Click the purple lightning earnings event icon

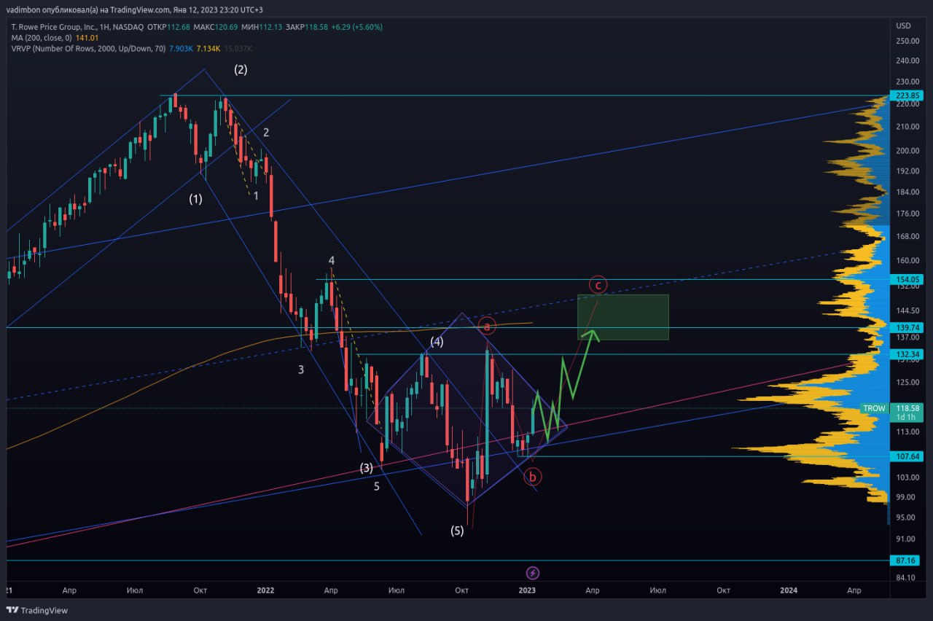pos(533,573)
